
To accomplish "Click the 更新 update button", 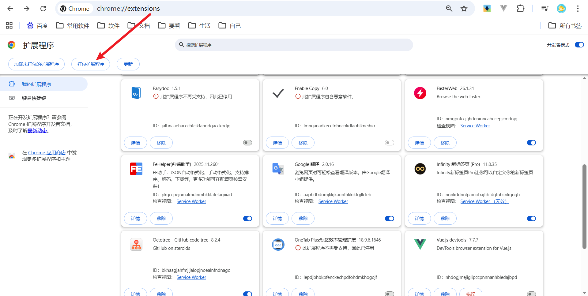I will (128, 64).
